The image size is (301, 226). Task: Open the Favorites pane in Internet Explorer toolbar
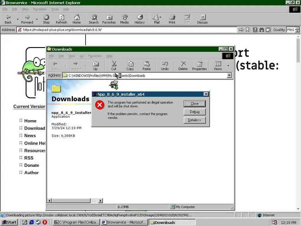(109, 19)
